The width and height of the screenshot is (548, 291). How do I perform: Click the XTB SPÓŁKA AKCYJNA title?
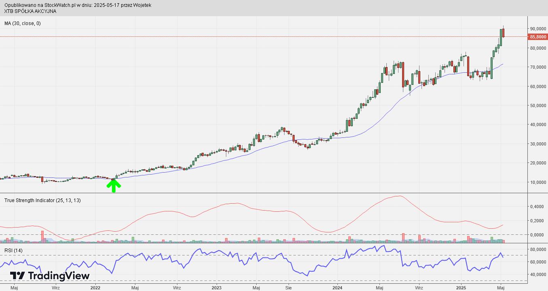pyautogui.click(x=30, y=11)
